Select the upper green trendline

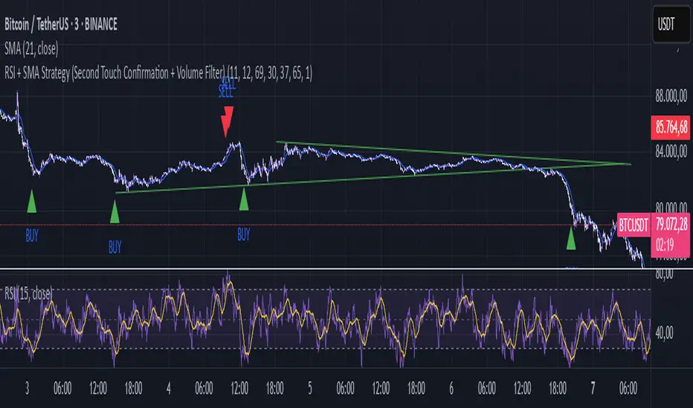click(x=454, y=153)
